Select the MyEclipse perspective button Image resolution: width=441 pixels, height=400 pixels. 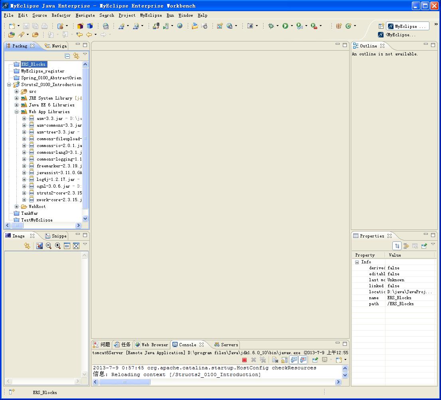(407, 26)
